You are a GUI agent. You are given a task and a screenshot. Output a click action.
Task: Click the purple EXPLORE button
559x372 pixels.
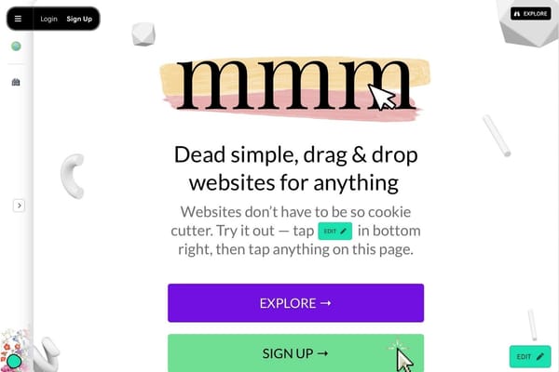pyautogui.click(x=296, y=303)
